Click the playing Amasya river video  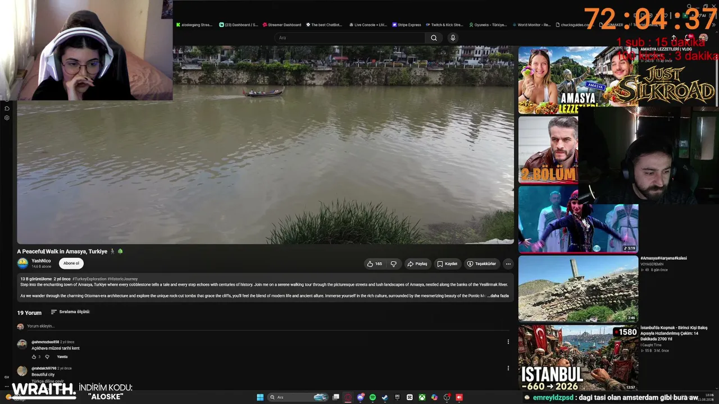click(x=265, y=145)
